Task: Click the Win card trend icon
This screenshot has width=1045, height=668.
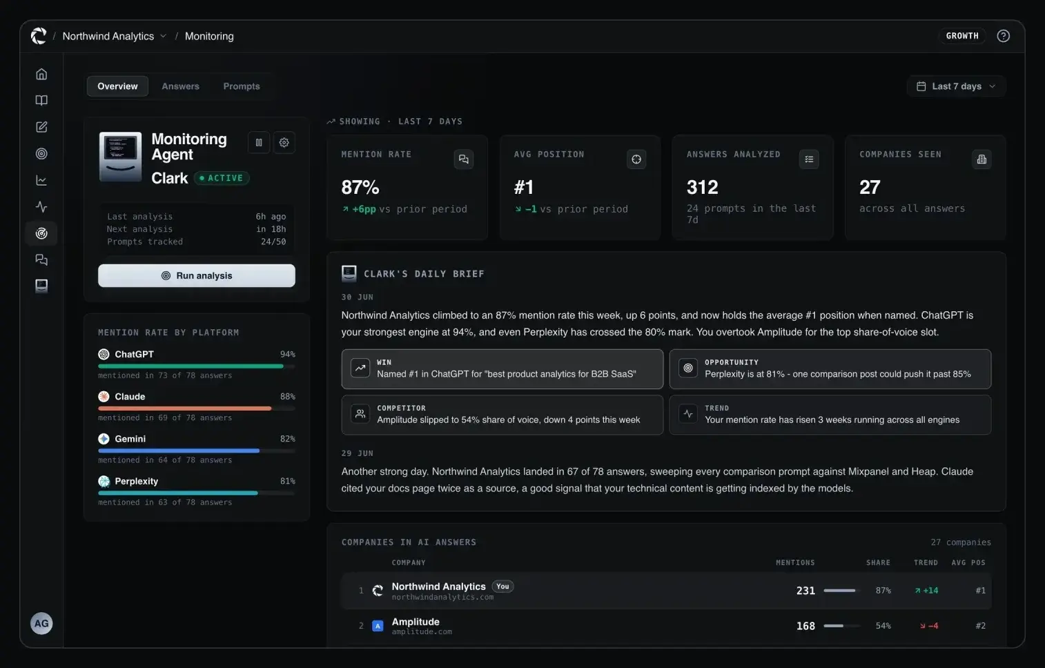Action: [360, 369]
